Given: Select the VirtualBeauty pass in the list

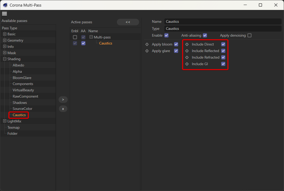Looking at the screenshot, I should coord(23,90).
